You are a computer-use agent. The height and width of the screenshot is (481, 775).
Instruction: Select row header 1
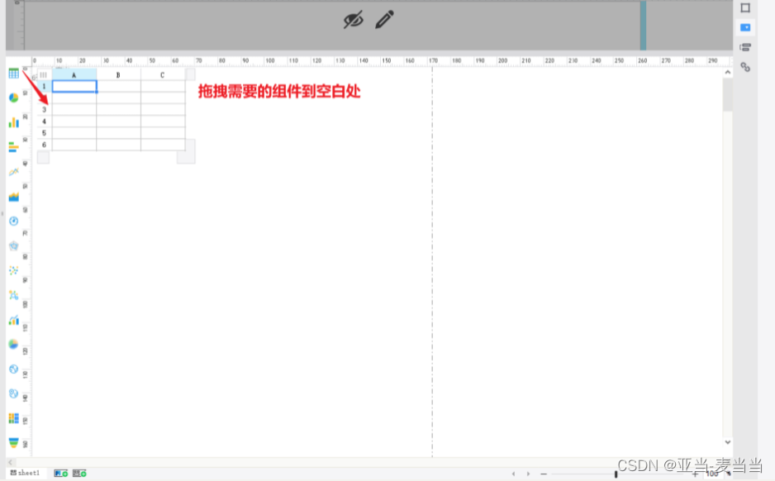(44, 87)
